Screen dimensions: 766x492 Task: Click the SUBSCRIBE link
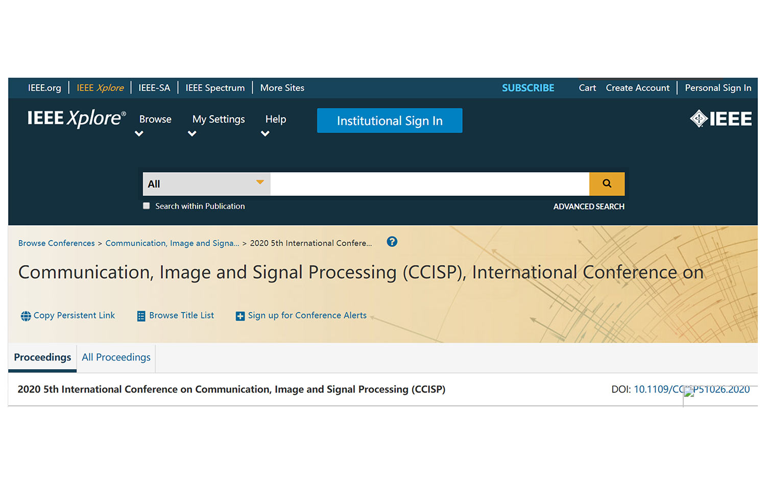coord(528,88)
